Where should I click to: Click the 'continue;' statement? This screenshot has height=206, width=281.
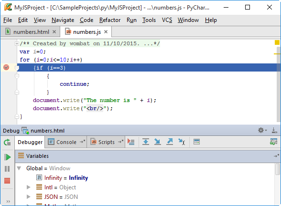coord(75,84)
